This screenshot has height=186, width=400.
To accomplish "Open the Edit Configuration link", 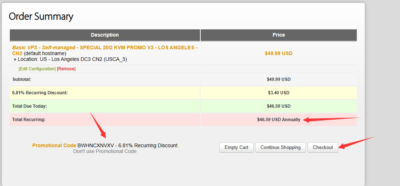I will 37,69.
